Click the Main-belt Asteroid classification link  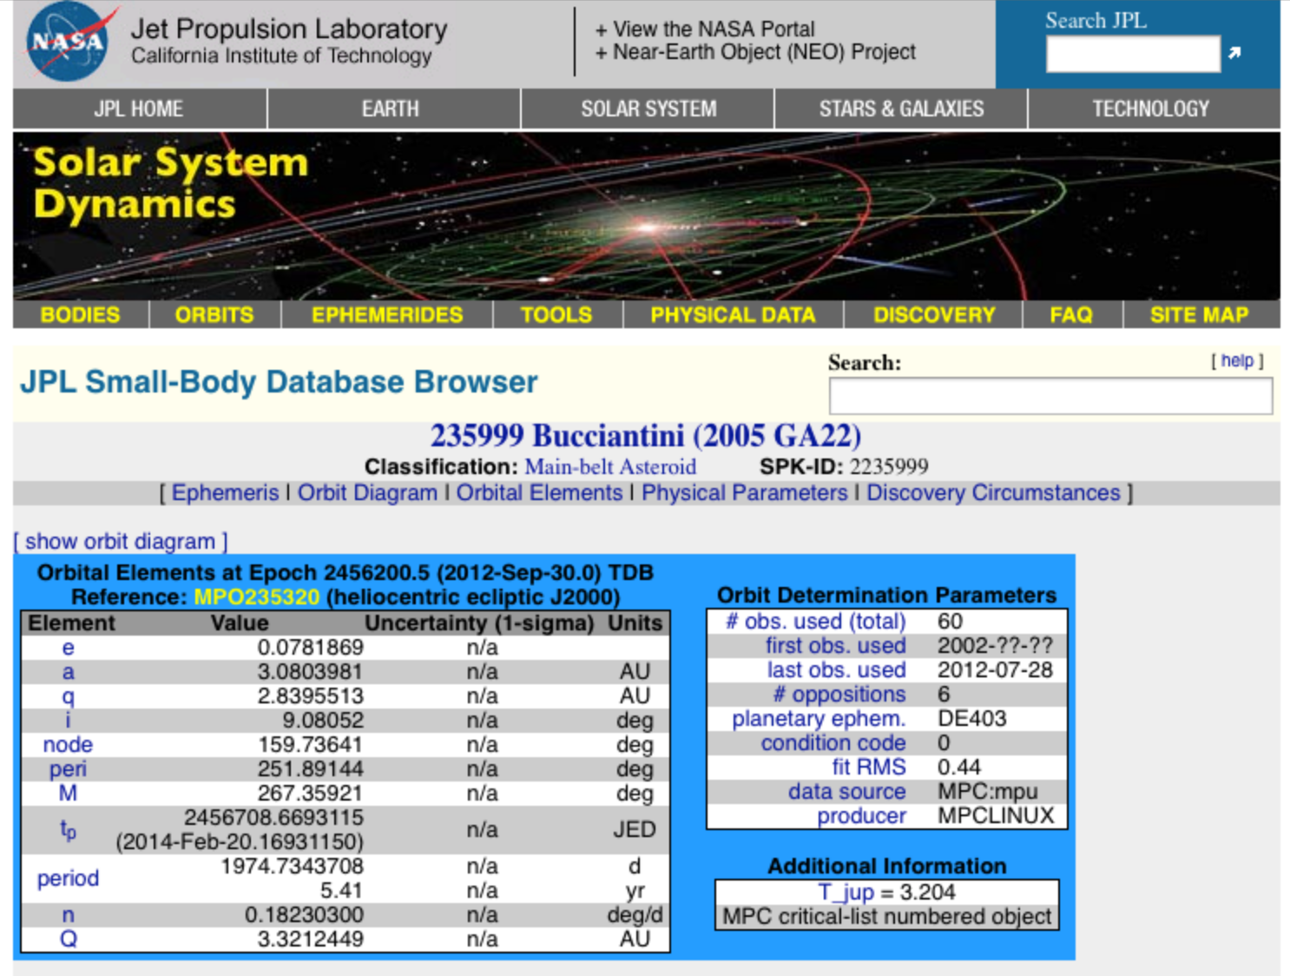610,467
